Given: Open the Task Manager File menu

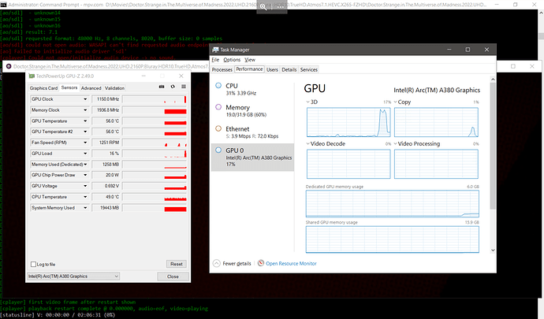Looking at the screenshot, I should (x=215, y=60).
